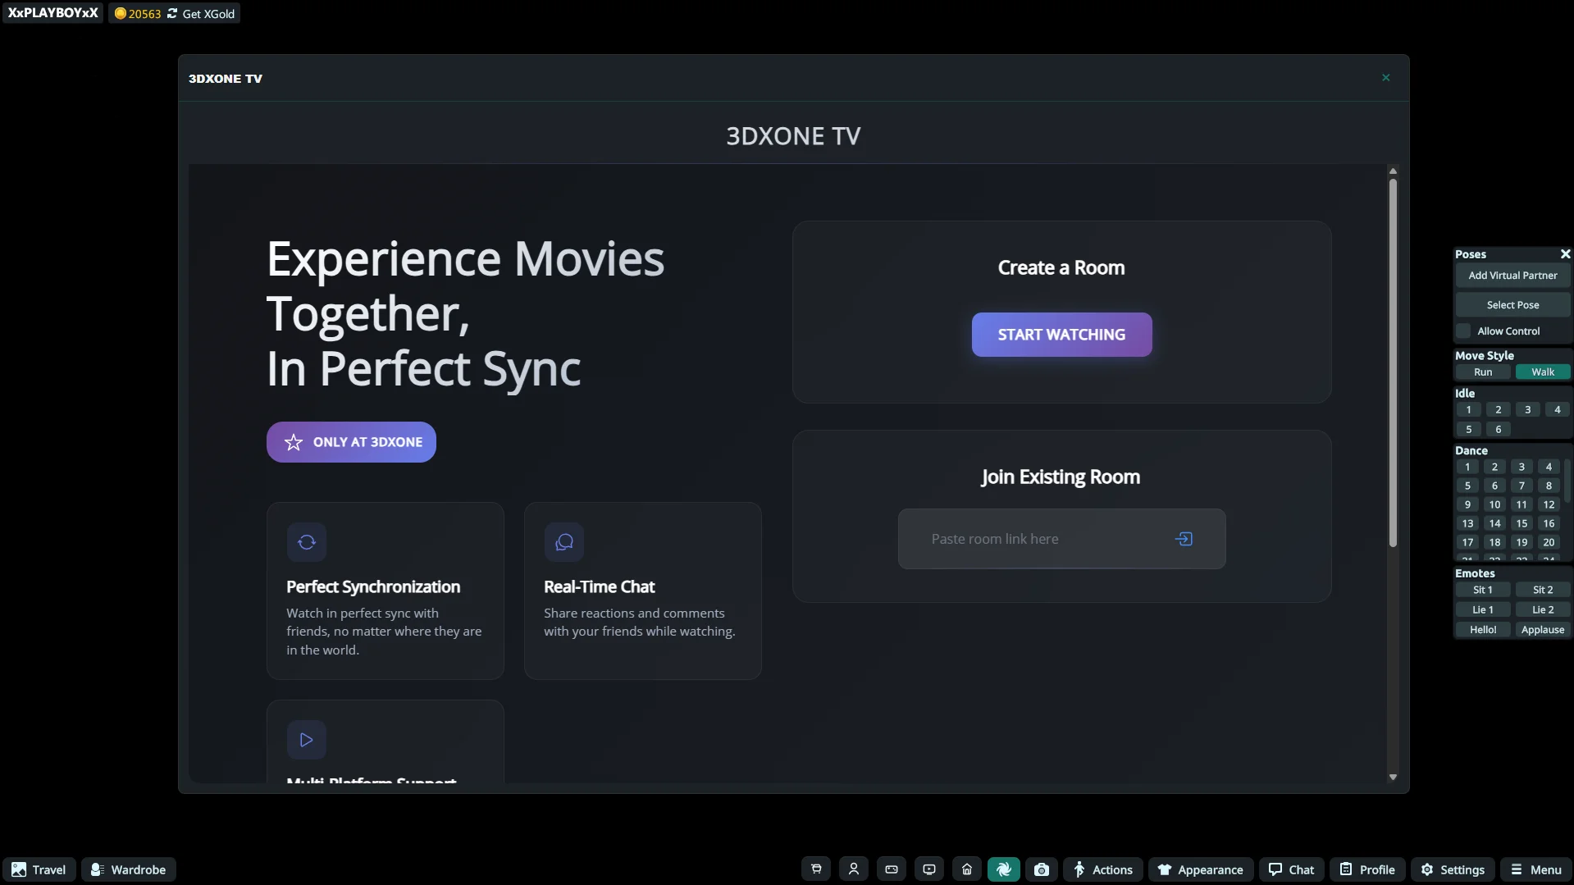
Task: Select Dance animation 15
Action: pos(1522,524)
